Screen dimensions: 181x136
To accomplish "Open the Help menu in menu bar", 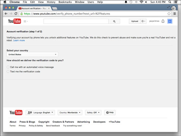I will point(100,2).
